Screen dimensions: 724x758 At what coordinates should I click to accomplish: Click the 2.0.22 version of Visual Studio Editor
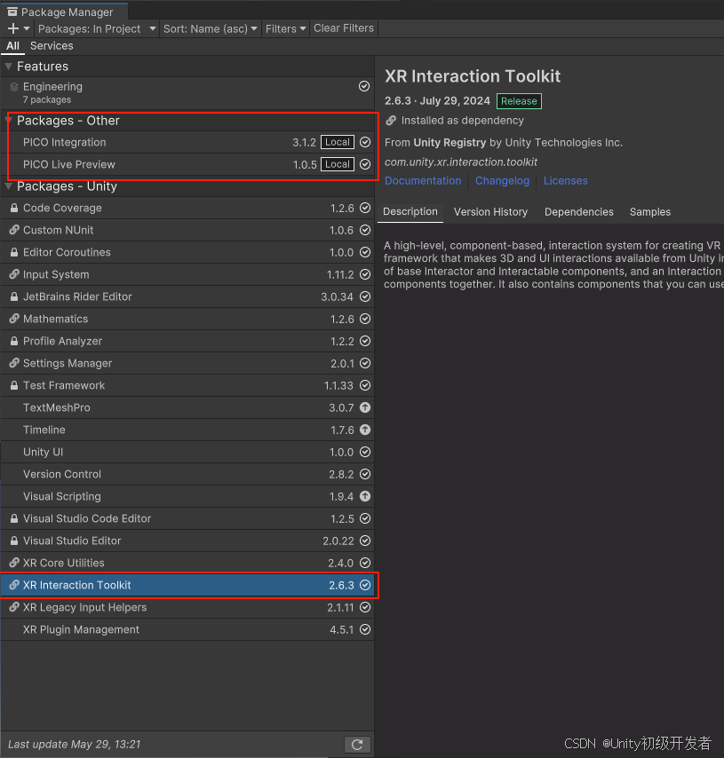[338, 541]
